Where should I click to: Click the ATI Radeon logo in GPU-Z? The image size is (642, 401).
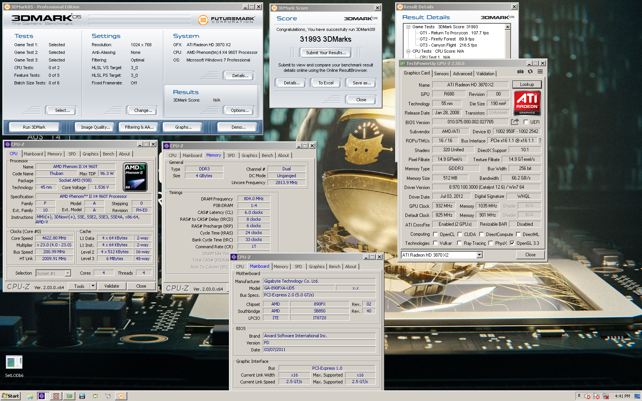(x=527, y=103)
